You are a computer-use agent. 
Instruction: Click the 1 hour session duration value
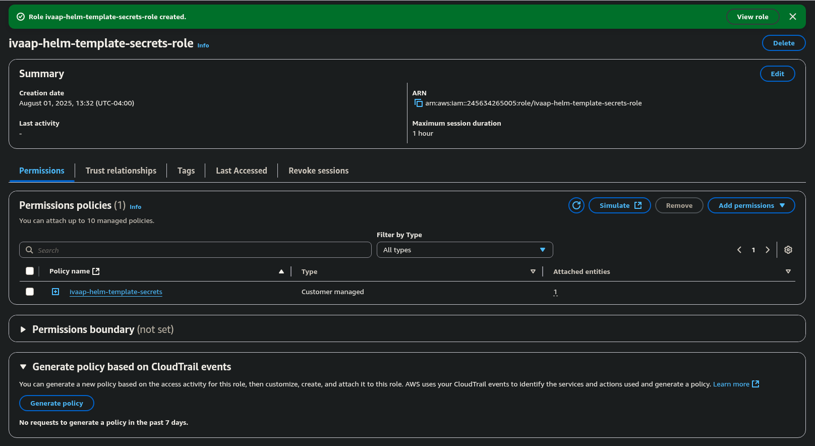(423, 133)
